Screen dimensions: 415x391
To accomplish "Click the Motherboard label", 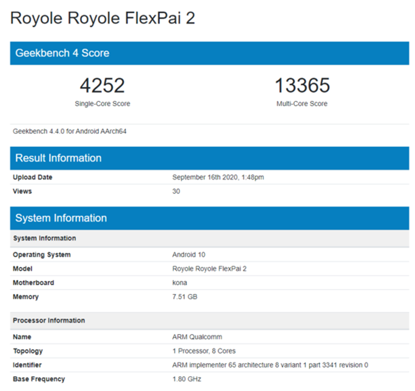I will point(34,283).
